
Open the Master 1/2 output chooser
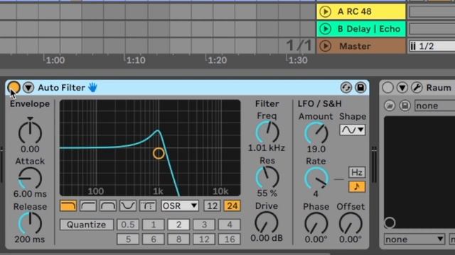coord(432,46)
